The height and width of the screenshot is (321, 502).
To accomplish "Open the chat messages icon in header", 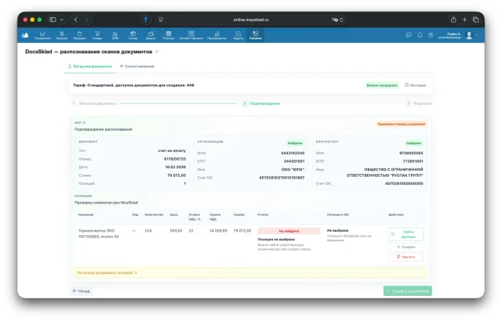I will coord(409,35).
